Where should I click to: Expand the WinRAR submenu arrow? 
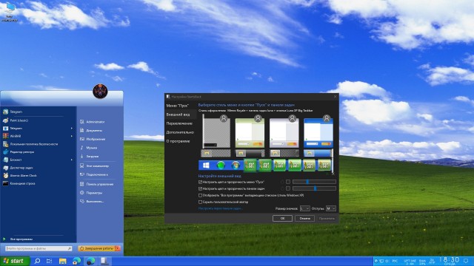pyautogui.click(x=72, y=136)
